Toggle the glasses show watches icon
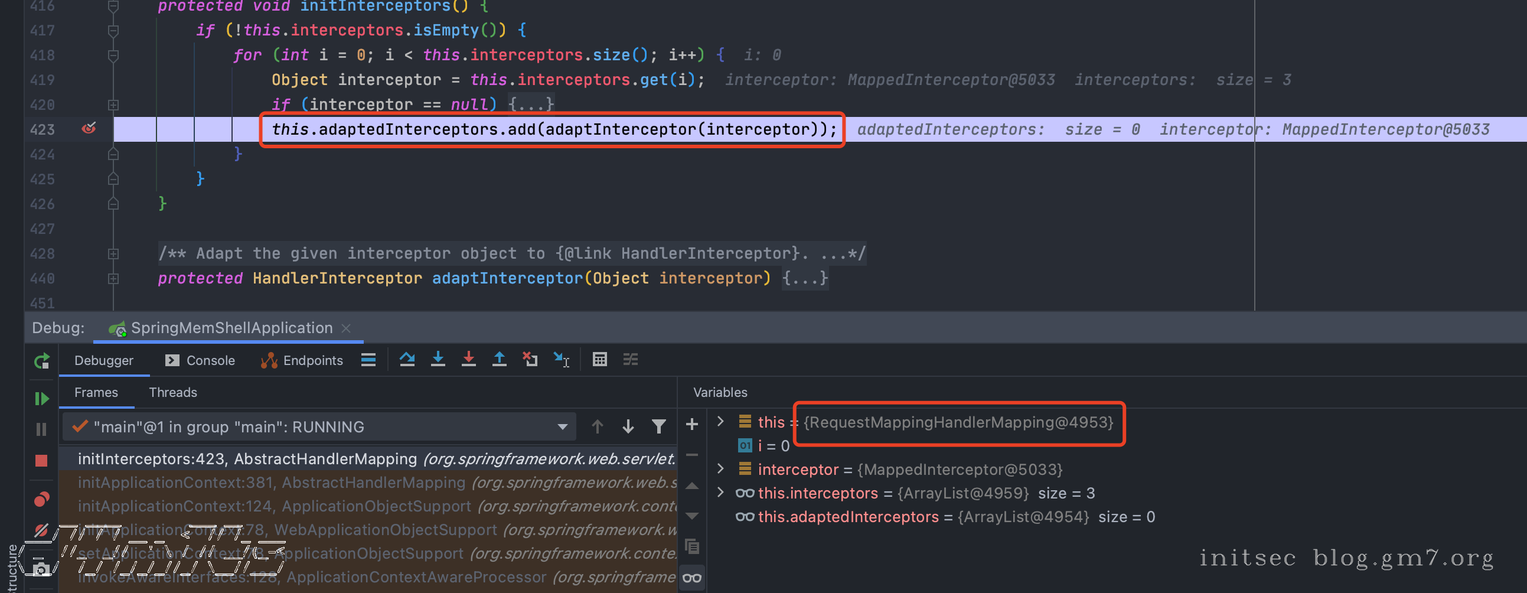1527x593 pixels. click(692, 578)
